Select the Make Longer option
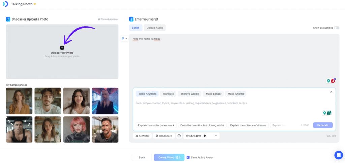Viewport: 345px width, 163px height. (x=213, y=94)
